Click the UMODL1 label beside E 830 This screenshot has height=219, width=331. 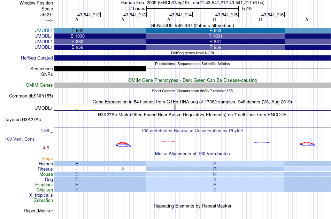pyautogui.click(x=44, y=41)
